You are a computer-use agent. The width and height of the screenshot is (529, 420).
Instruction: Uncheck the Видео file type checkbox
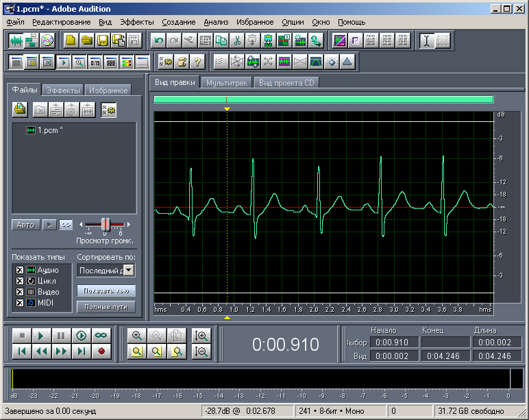coord(20,292)
